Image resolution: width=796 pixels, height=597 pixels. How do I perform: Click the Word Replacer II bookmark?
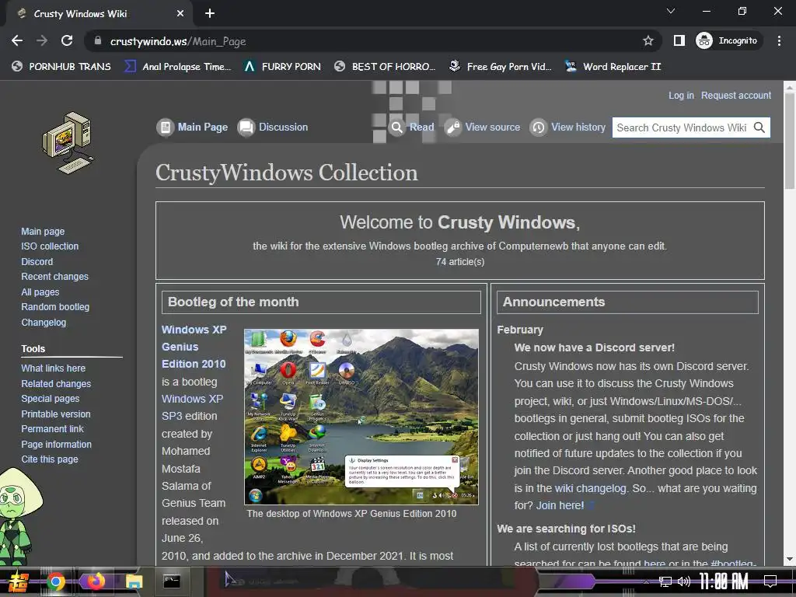613,67
